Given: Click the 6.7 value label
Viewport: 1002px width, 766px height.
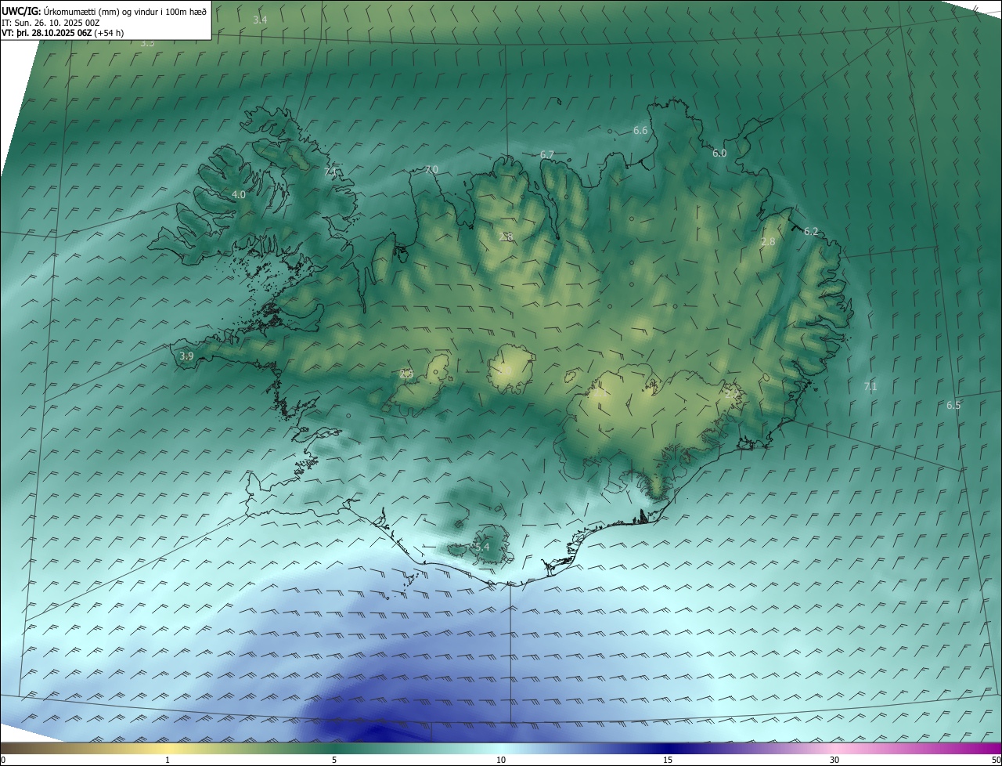Looking at the screenshot, I should 547,155.
